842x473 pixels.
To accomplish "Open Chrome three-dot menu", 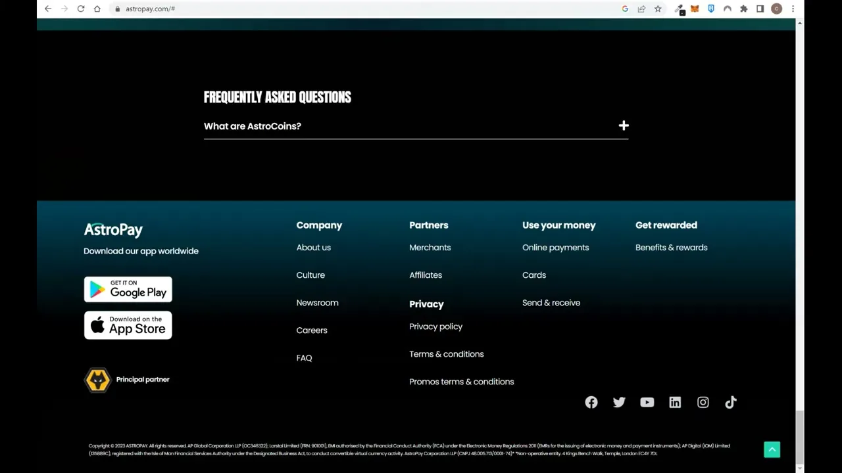I will (x=793, y=9).
